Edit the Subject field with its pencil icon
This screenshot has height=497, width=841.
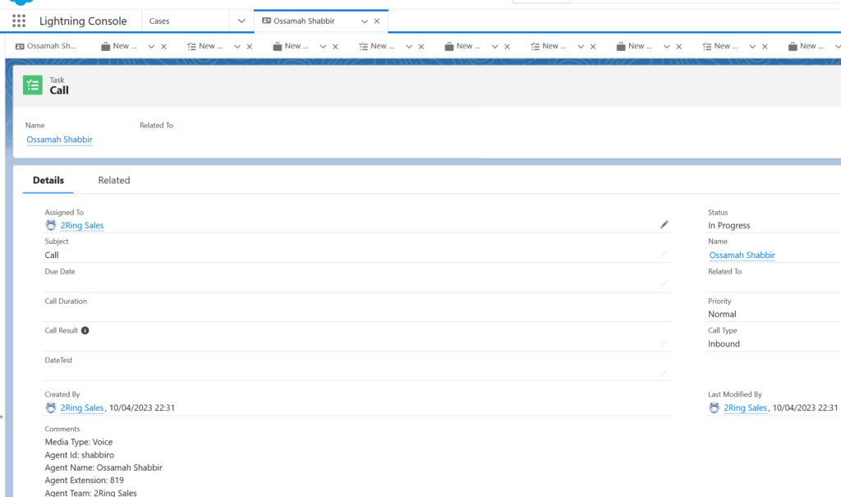pyautogui.click(x=664, y=253)
